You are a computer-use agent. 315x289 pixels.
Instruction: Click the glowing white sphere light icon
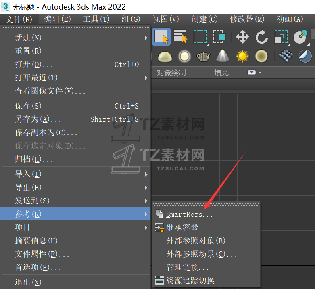coord(184,56)
